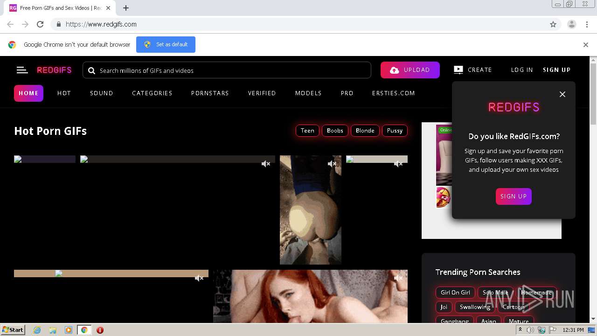Open the ERSTIES.COM link
This screenshot has height=336, width=597.
[394, 93]
